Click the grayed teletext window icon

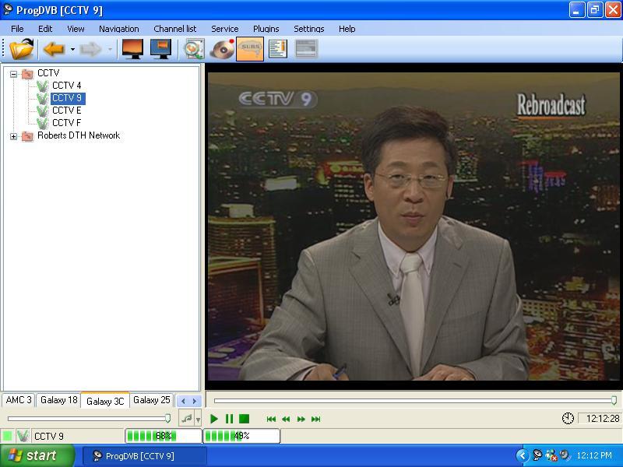306,49
